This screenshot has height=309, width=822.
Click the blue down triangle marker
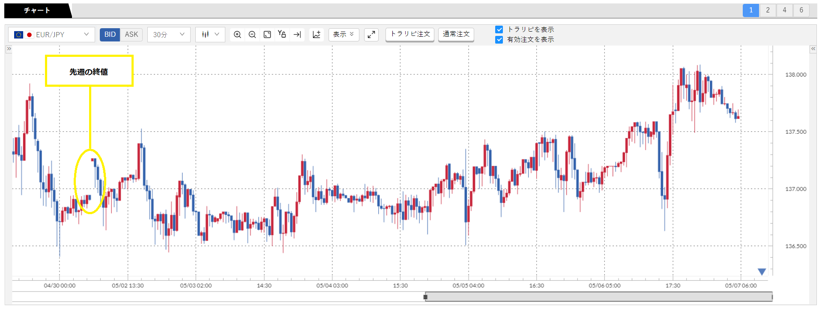(762, 272)
